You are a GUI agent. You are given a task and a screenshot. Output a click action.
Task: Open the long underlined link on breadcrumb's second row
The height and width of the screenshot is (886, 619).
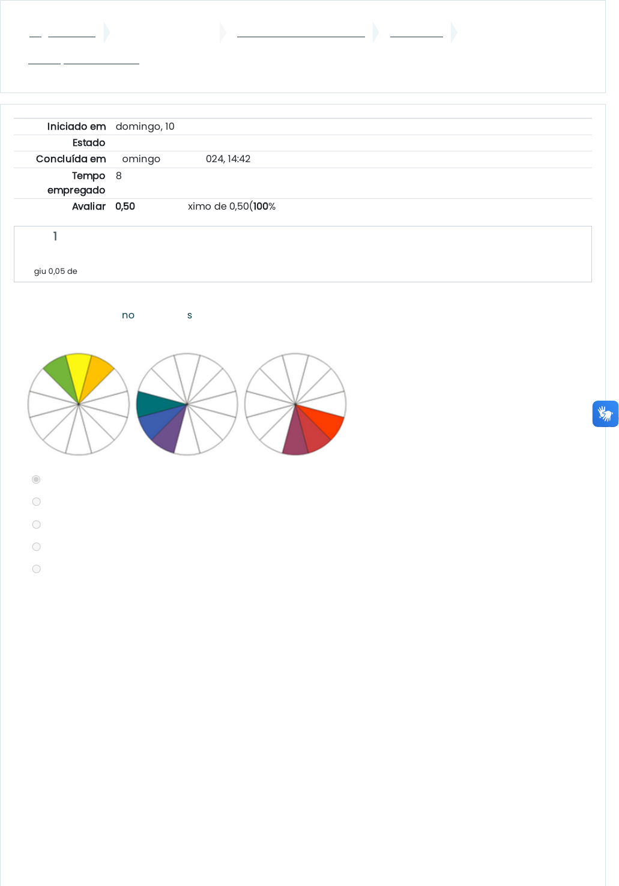coord(101,59)
